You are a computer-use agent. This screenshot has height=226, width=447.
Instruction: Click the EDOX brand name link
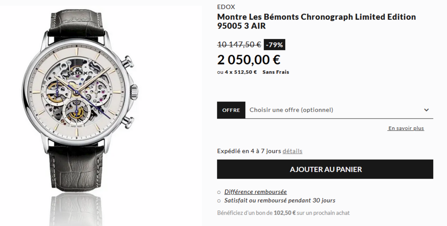point(226,7)
